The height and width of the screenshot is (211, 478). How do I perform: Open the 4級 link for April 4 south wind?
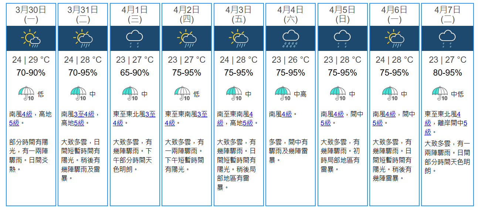tap(287, 114)
